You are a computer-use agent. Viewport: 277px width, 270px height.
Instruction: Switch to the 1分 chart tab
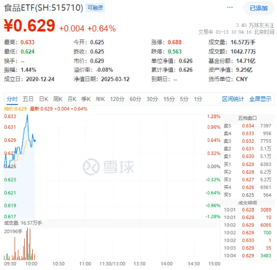pos(198,99)
